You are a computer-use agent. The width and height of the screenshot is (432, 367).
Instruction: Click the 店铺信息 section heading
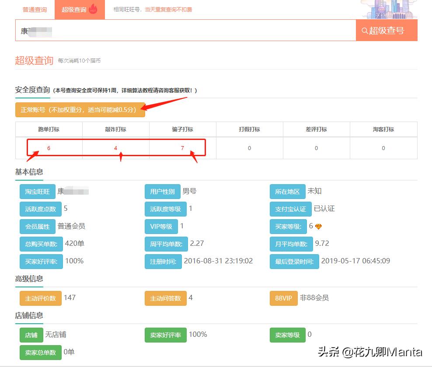coord(29,315)
